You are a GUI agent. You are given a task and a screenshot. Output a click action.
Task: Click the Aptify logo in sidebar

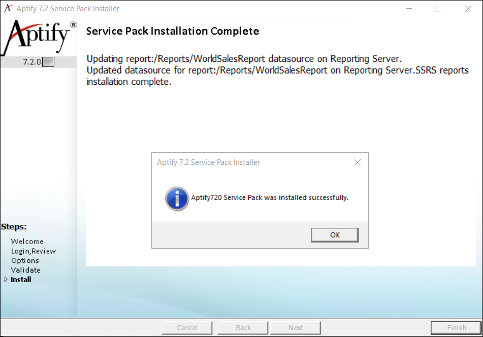[39, 38]
